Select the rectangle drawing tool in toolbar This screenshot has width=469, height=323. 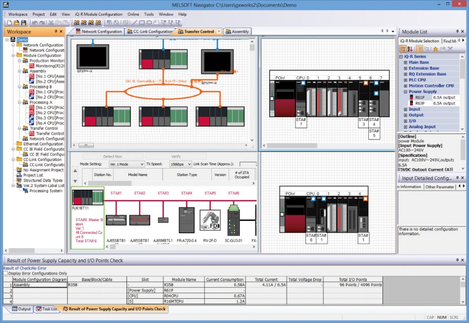pyautogui.click(x=142, y=22)
